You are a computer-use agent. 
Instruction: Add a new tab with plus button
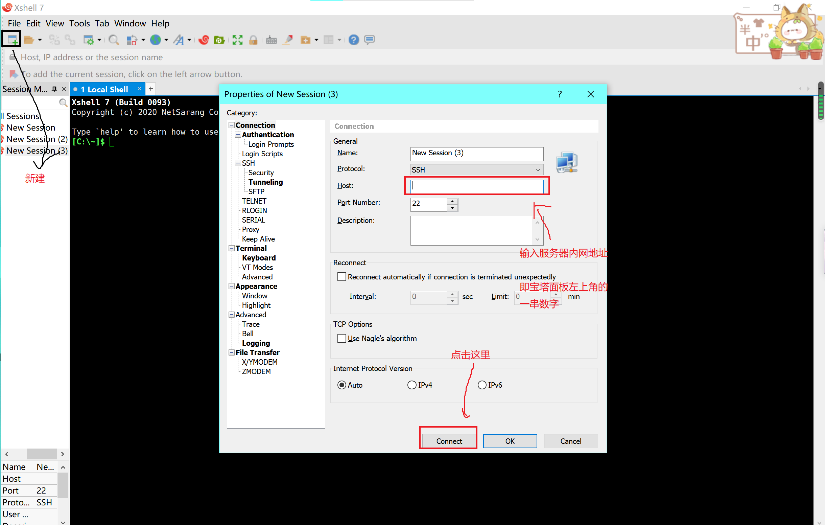click(151, 89)
